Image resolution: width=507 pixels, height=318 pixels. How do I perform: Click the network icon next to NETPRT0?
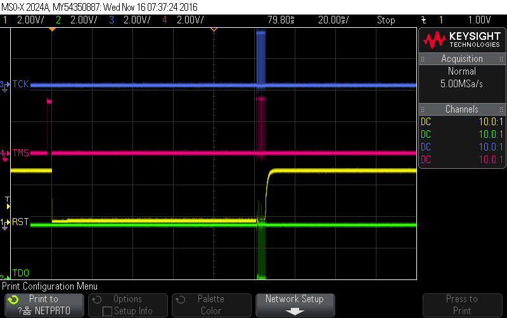pos(27,311)
